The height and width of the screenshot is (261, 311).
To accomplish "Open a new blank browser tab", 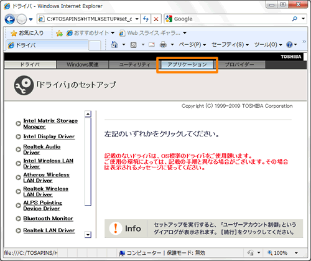I will pyautogui.click(x=95, y=45).
